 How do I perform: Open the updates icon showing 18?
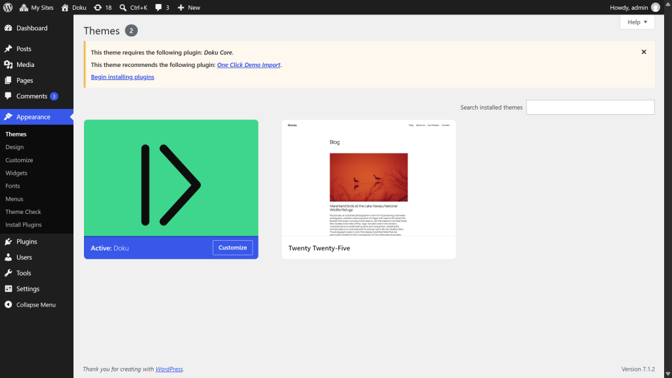(x=98, y=7)
